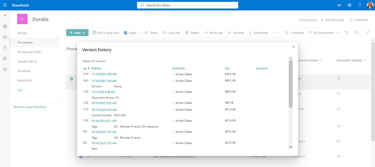Open Processes in navigation
Viewport: 375px width, 167px height.
click(x=24, y=71)
